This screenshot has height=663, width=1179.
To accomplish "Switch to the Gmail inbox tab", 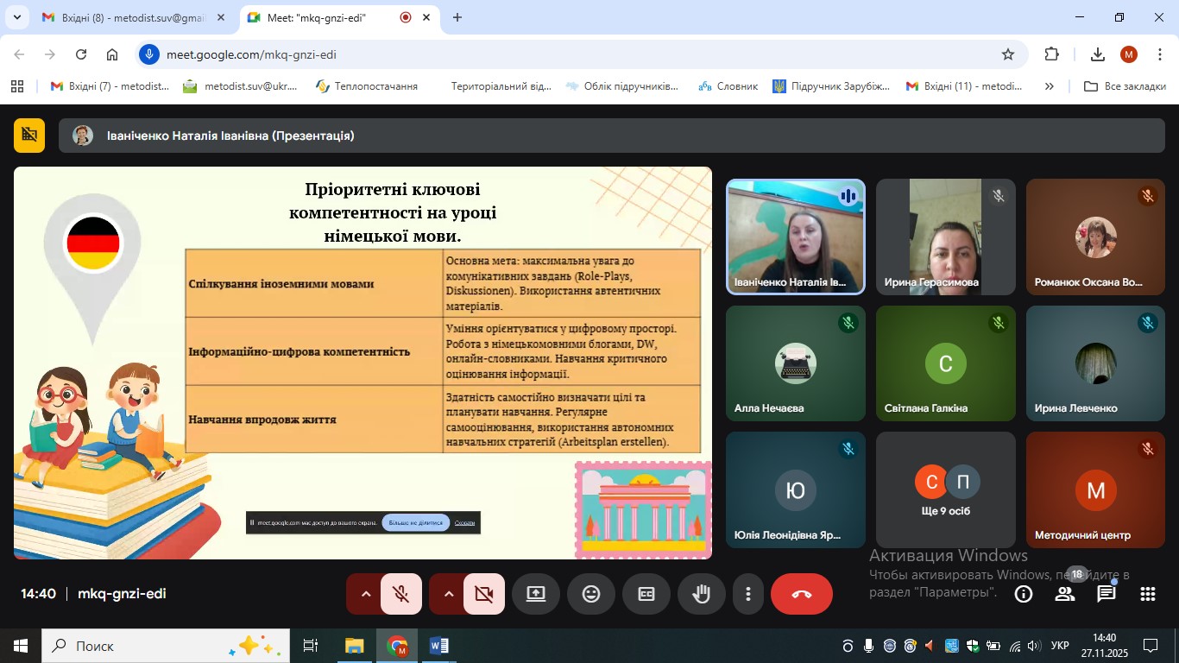I will [134, 17].
